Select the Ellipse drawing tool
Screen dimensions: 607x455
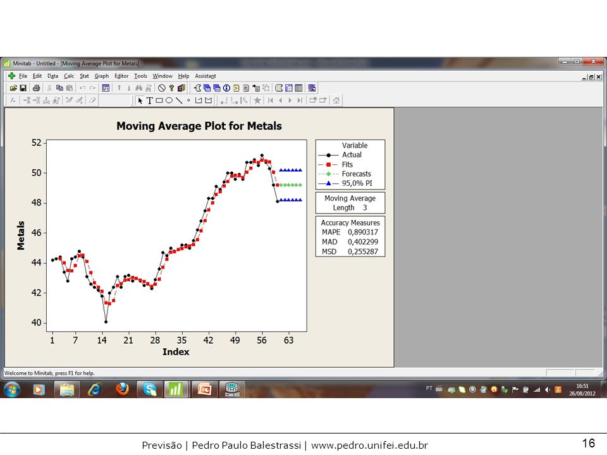169,100
